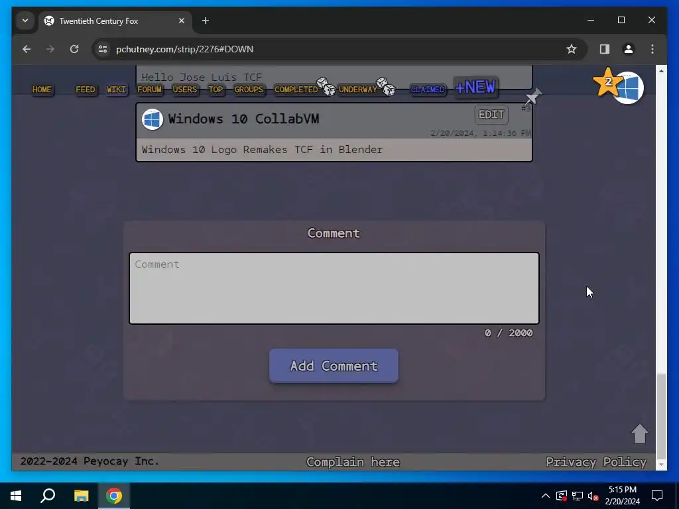
Task: Open the TOP nav link
Action: coord(216,89)
